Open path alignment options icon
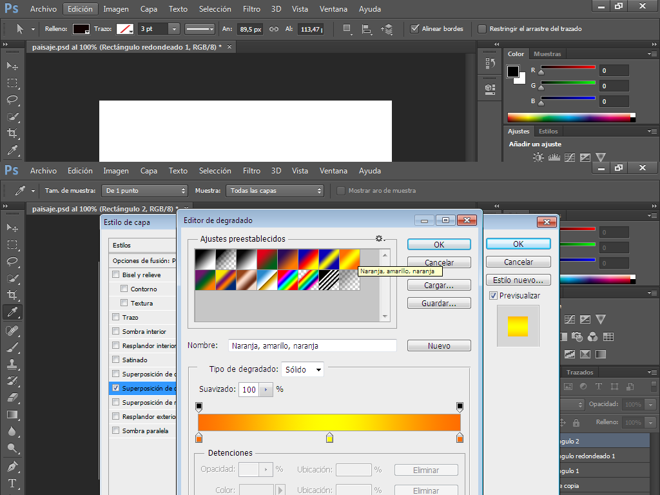This screenshot has height=495, width=660. pyautogui.click(x=367, y=29)
